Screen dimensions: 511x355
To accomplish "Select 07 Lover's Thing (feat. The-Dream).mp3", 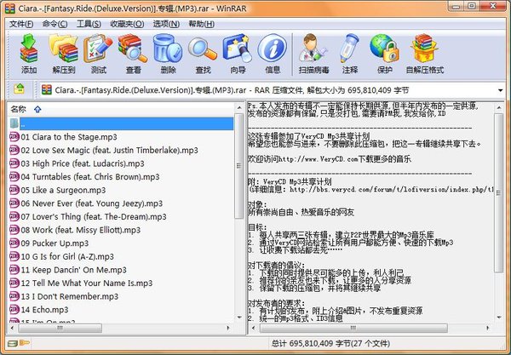I will coord(94,216).
